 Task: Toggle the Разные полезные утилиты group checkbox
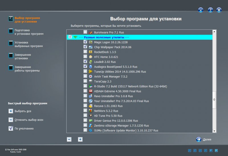click(70, 37)
